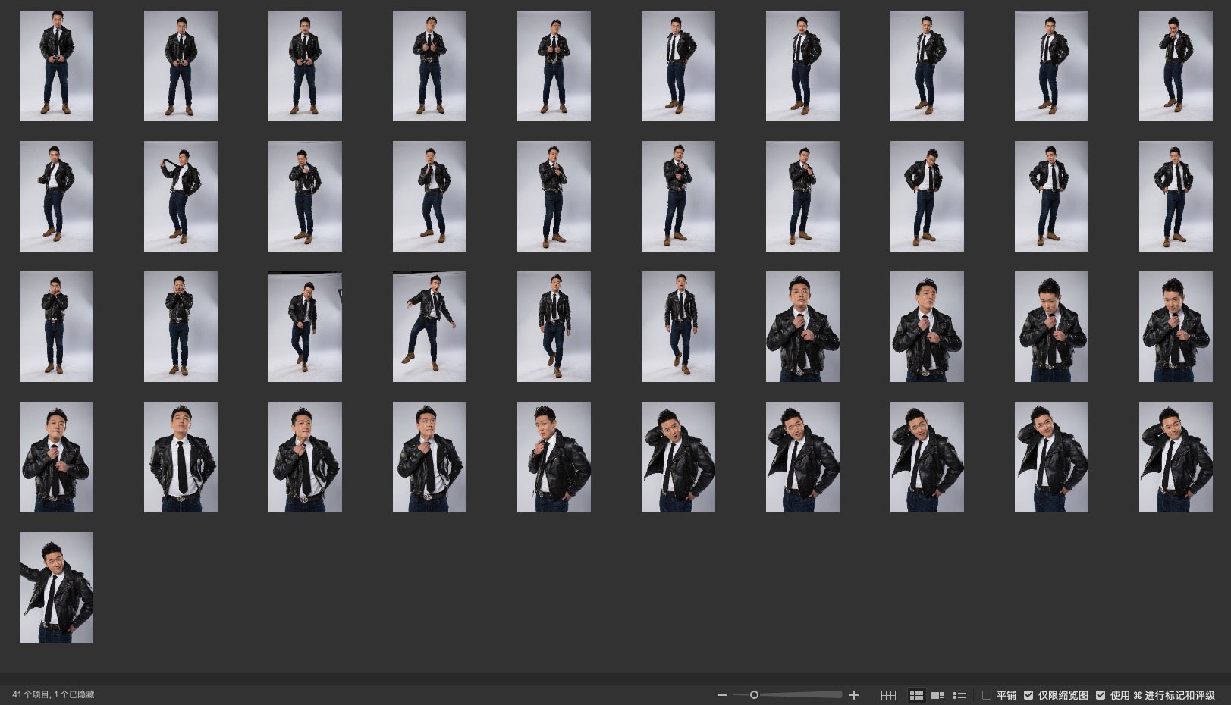Viewport: 1231px width, 705px height.
Task: Toggle 使用 ⌘ 进行标记和评级 checkbox
Action: 1101,695
